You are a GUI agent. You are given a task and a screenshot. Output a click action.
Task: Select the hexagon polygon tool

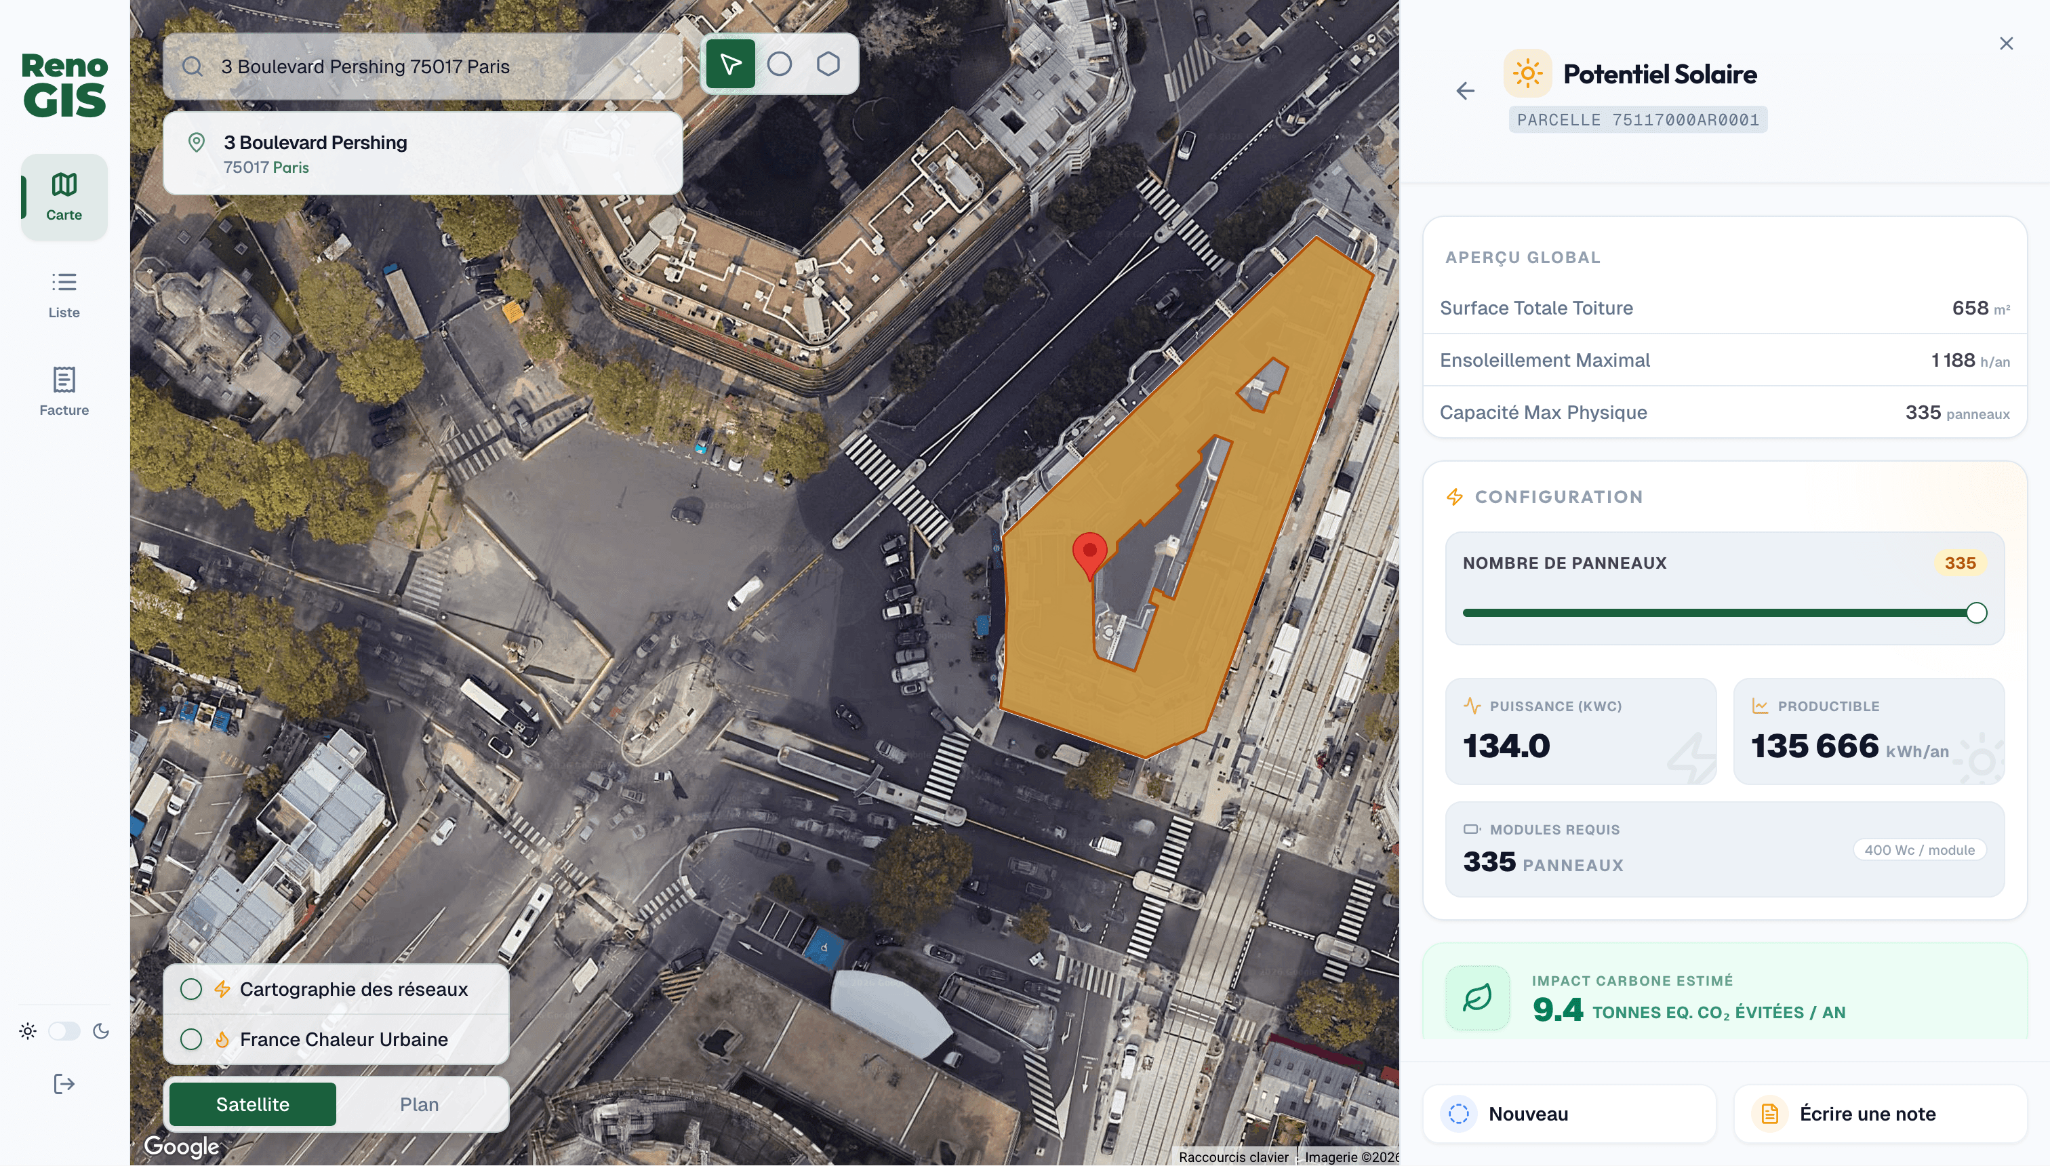[828, 64]
